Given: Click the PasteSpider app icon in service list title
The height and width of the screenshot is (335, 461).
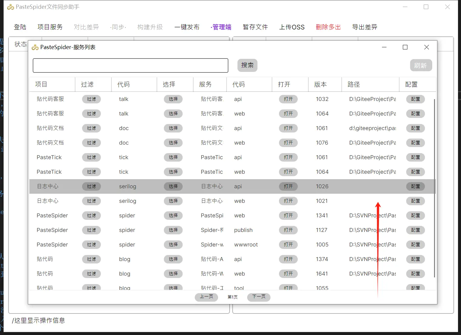Looking at the screenshot, I should (x=35, y=47).
